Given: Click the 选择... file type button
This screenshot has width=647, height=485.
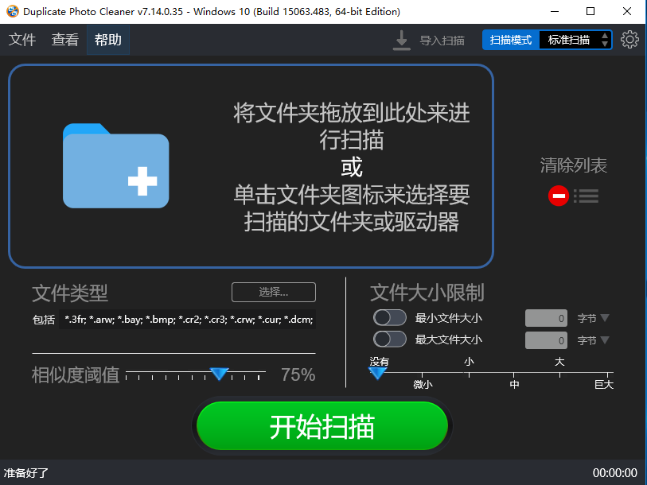Looking at the screenshot, I should click(273, 292).
